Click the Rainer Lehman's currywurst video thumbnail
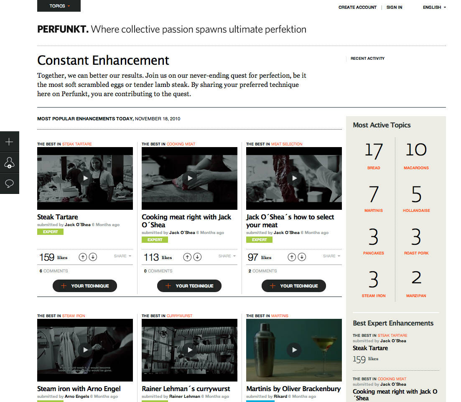The width and height of the screenshot is (461, 402). [x=189, y=350]
